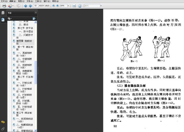Open the 编辑 (Edit) menu
The image size is (184, 132).
tap(13, 1)
